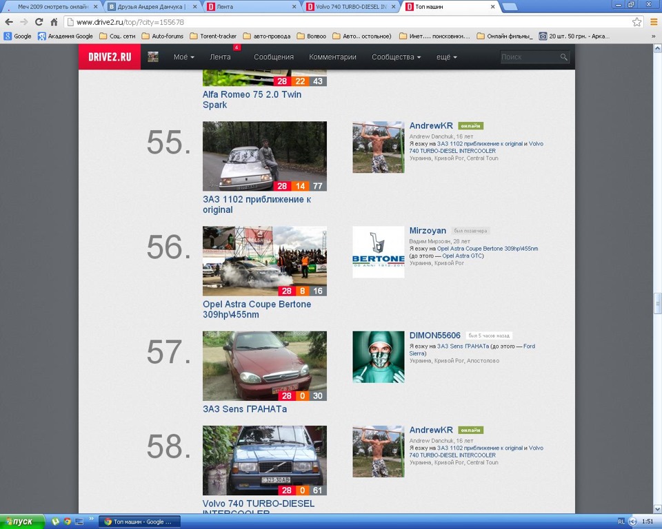Open ЗАЗ 1102 приближение к original title link
This screenshot has width=662, height=529.
coord(257,204)
